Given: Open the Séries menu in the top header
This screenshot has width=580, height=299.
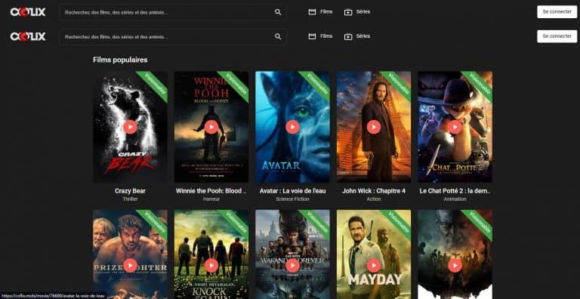Looking at the screenshot, I should click(x=362, y=12).
